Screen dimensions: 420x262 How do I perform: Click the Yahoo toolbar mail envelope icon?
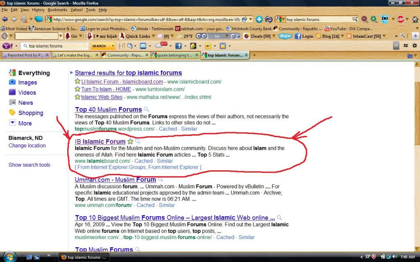(x=143, y=46)
